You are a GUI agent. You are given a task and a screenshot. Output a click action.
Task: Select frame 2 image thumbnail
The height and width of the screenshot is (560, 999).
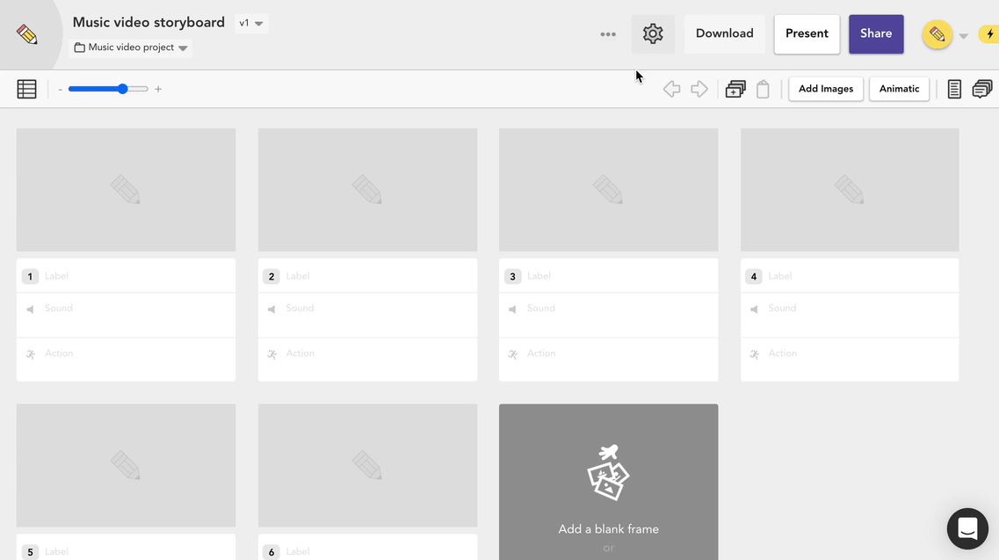click(367, 189)
